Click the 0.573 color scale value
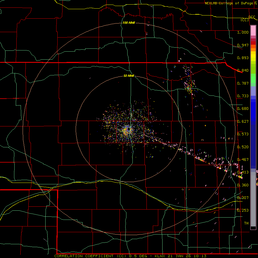258x258 pixels. 243,134
